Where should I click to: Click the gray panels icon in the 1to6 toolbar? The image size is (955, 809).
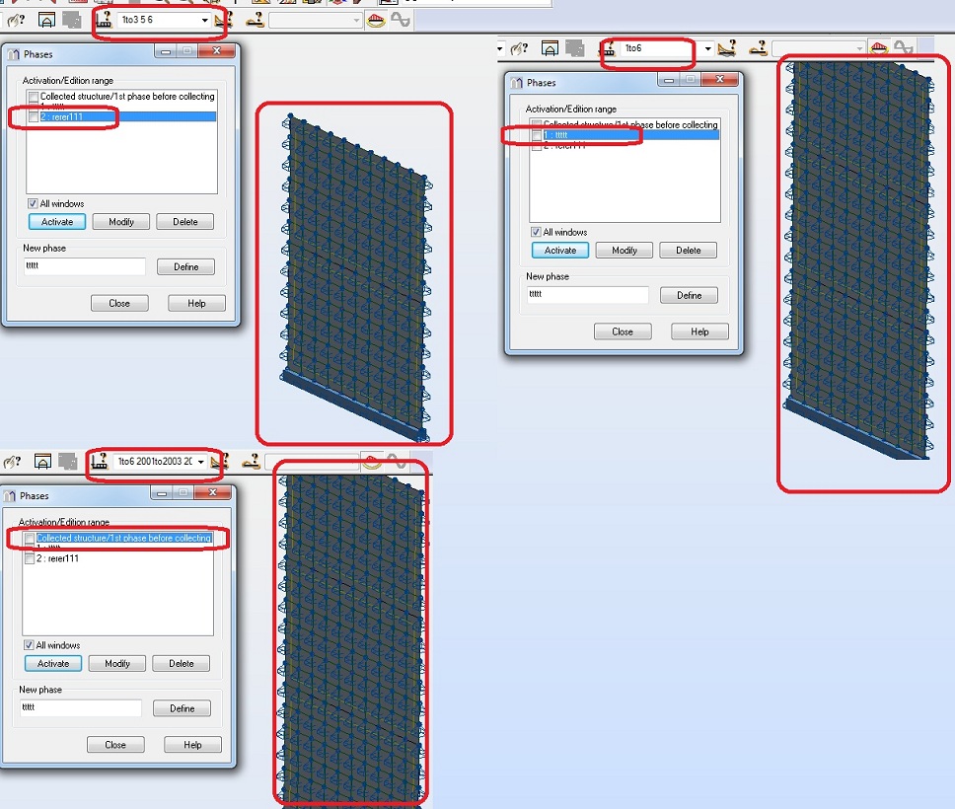click(x=574, y=48)
